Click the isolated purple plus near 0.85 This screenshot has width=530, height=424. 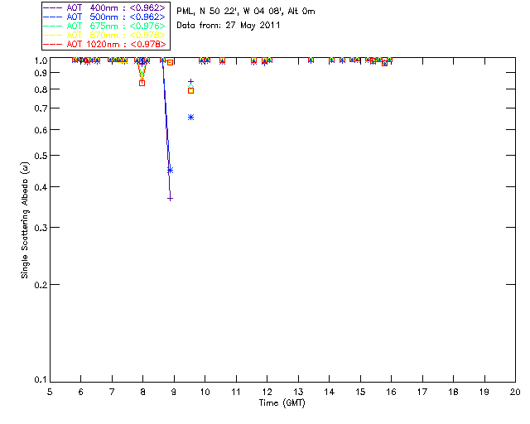coord(190,81)
